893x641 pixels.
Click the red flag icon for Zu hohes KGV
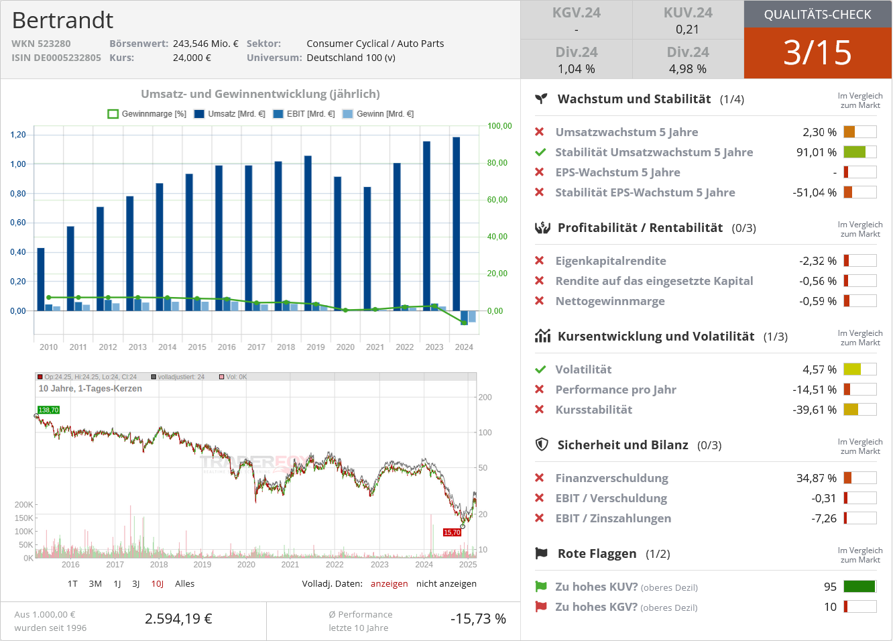pos(541,606)
